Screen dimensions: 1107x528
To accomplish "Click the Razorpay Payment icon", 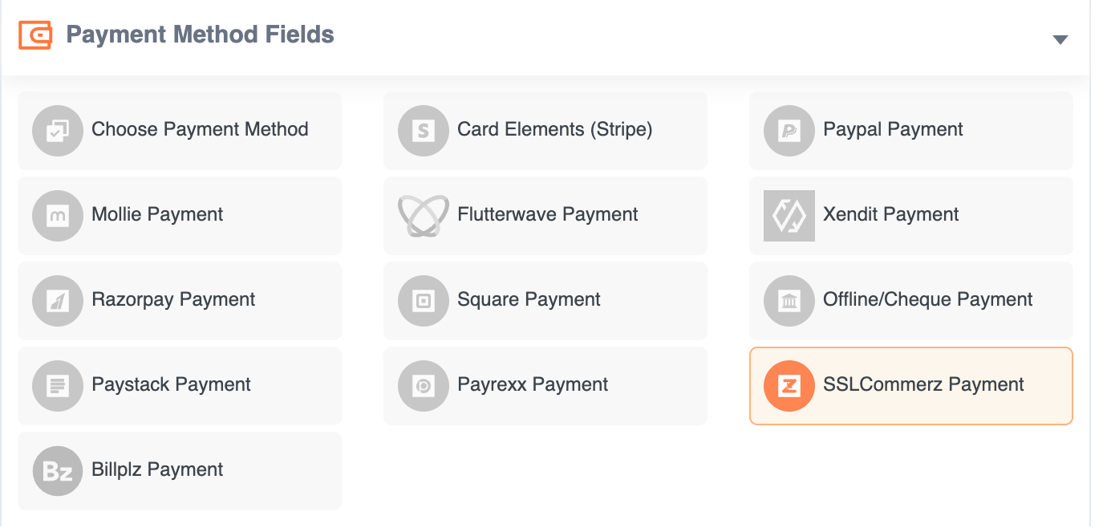I will [57, 300].
